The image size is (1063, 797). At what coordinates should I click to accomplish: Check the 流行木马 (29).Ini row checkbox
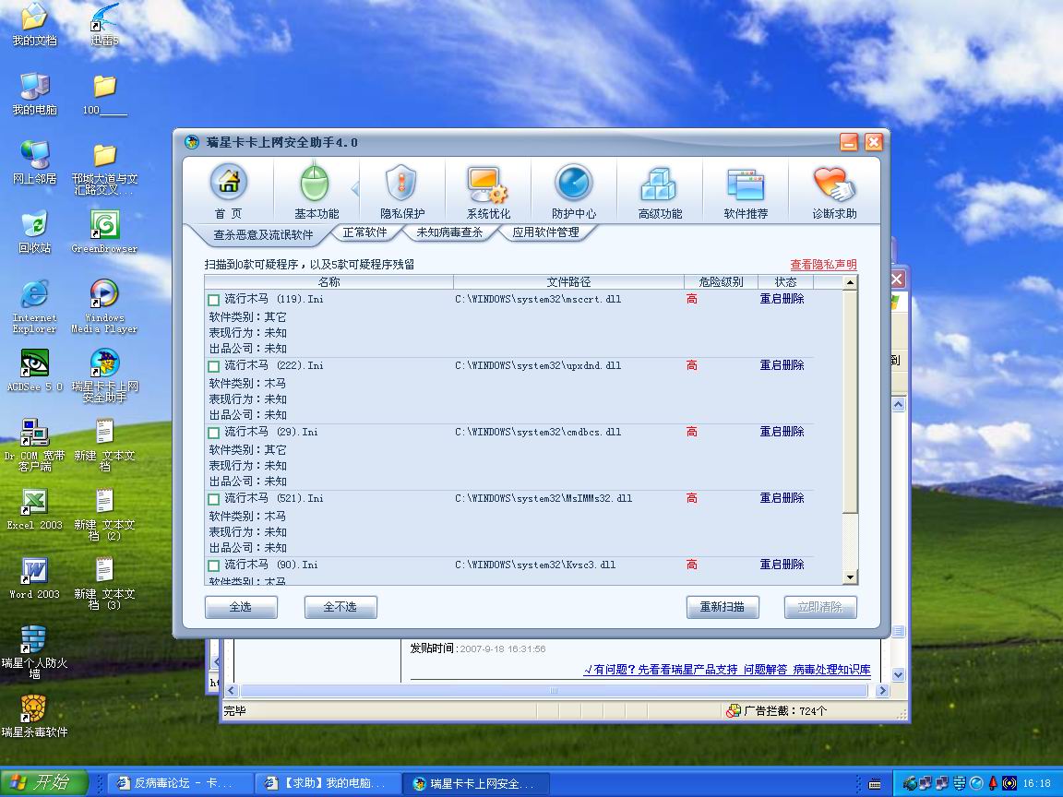tap(213, 433)
